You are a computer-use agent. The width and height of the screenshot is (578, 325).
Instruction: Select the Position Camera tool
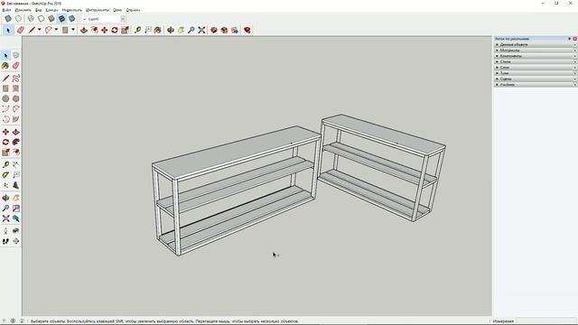coord(5,231)
